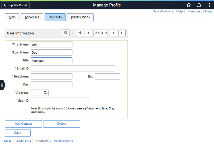This screenshot has height=161, width=214.
Task: Focus the User ID field
Action: click(60, 101)
